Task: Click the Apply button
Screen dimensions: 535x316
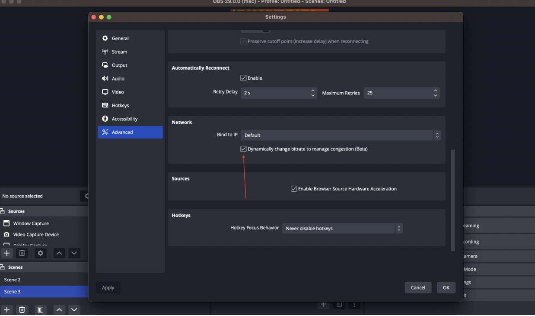Action: pyautogui.click(x=108, y=287)
